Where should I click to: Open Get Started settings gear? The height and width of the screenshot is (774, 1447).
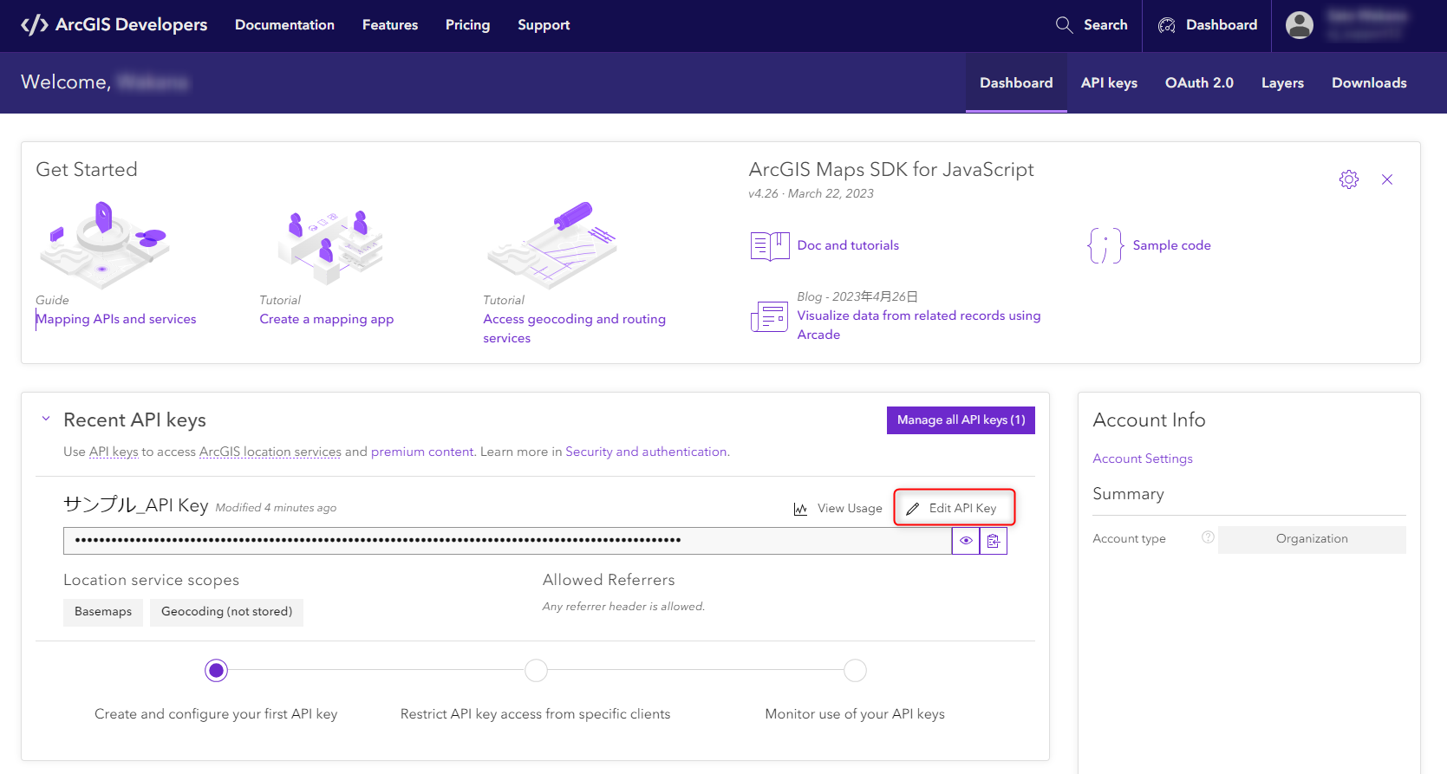tap(1349, 179)
